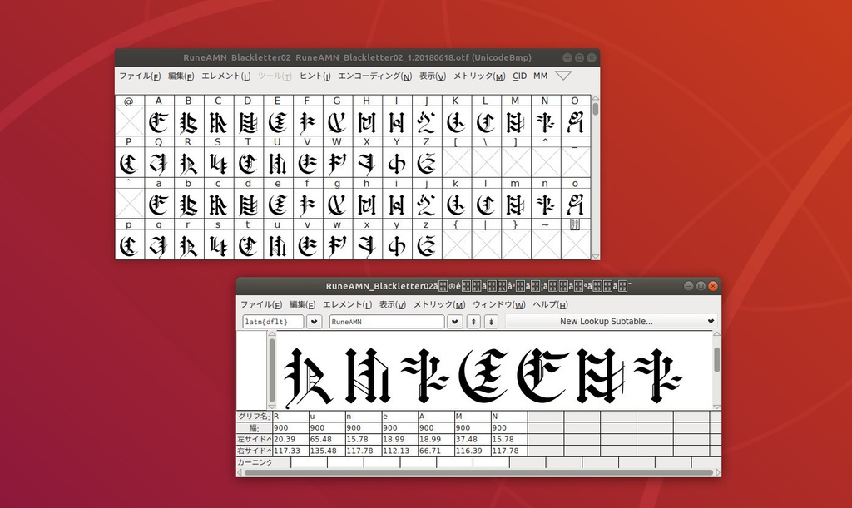Select the lowercase z glyph cell in the grid

(425, 244)
